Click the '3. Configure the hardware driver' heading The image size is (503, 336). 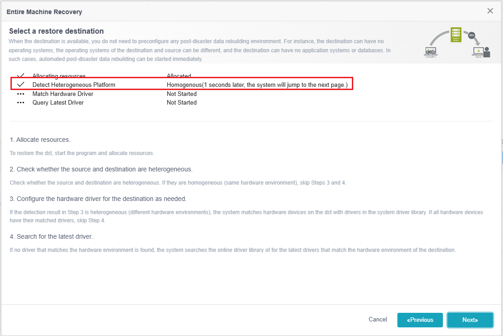[98, 199]
